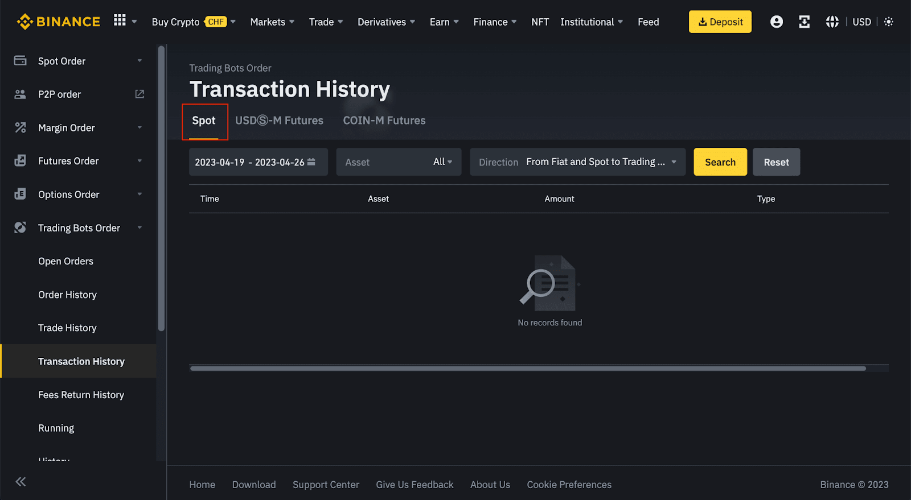Open the Finance menu
Image resolution: width=911 pixels, height=500 pixels.
coord(495,22)
